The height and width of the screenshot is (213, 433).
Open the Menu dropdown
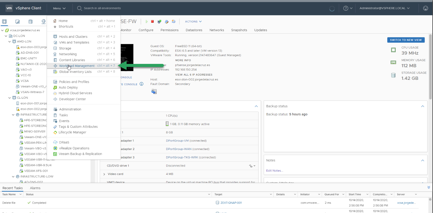tap(59, 8)
